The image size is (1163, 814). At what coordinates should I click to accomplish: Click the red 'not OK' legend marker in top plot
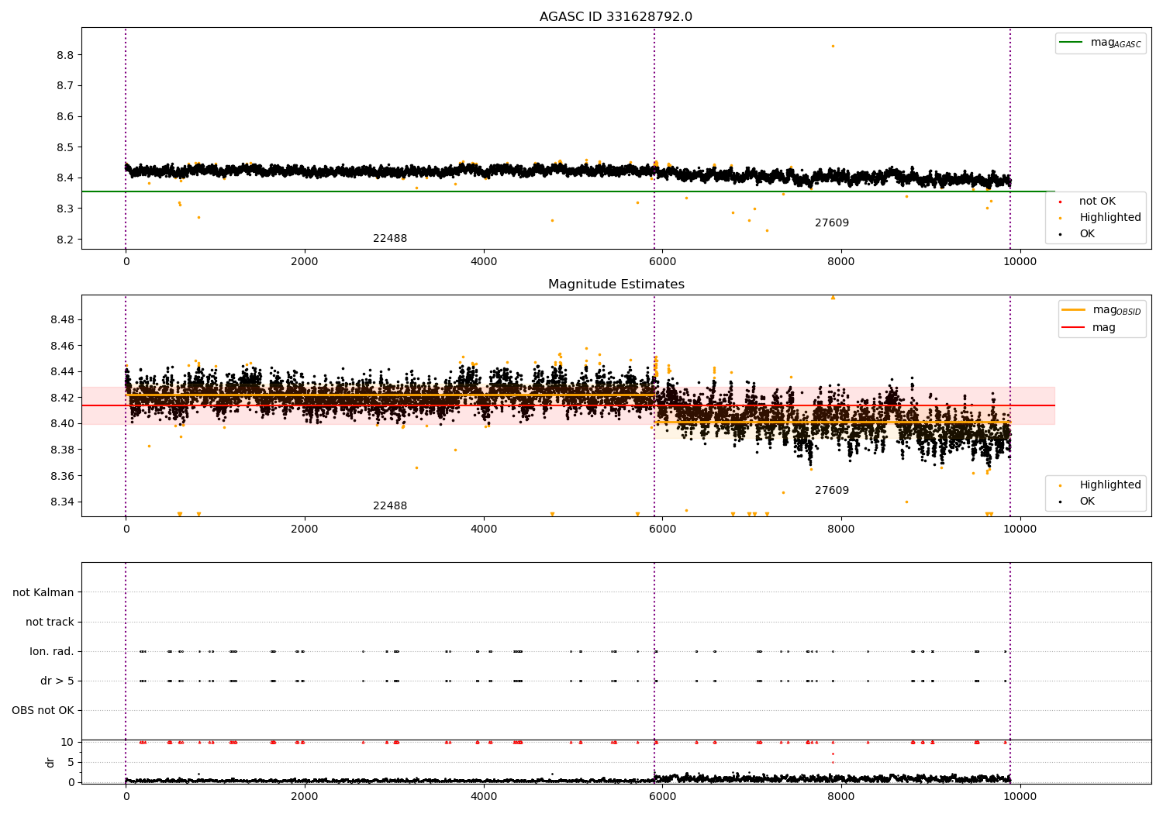1060,202
